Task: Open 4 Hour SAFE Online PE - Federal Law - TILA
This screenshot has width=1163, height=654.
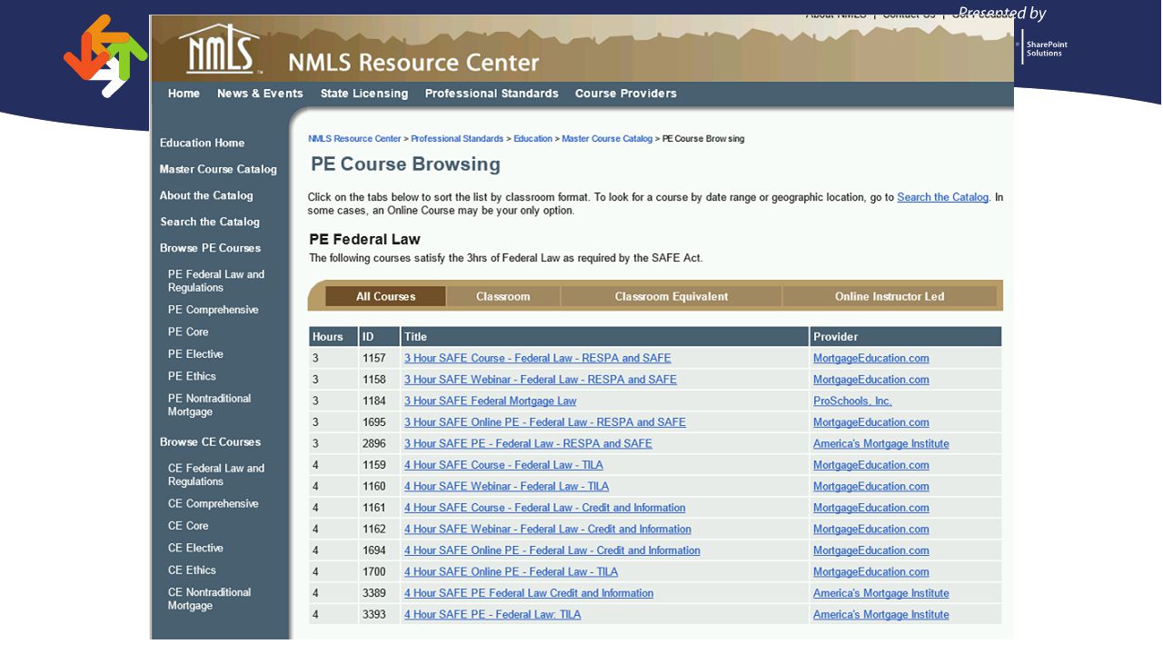Action: click(x=512, y=572)
